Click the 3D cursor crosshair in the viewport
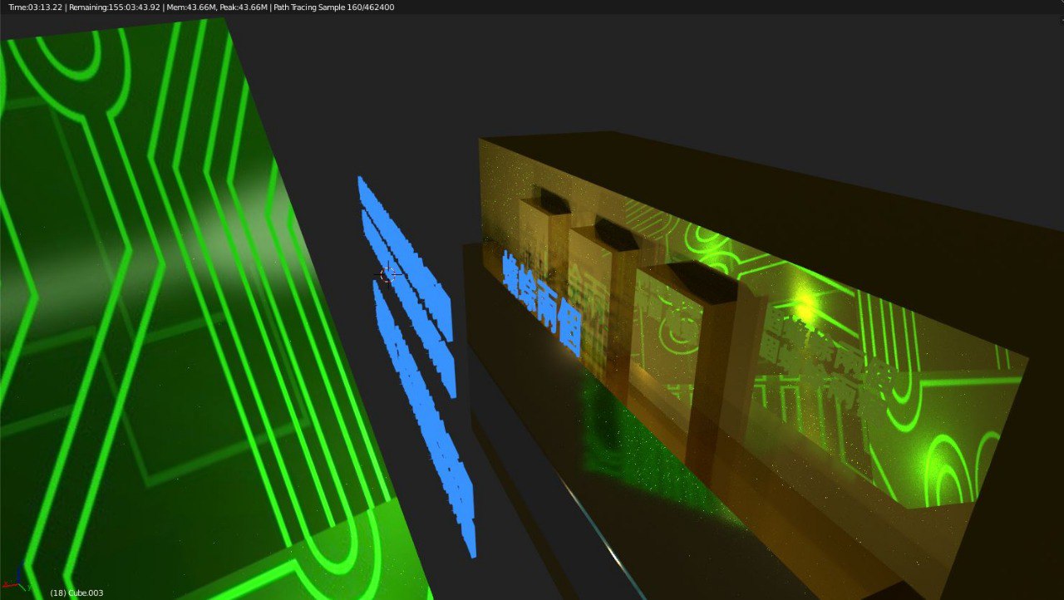This screenshot has height=600, width=1064. tap(387, 274)
